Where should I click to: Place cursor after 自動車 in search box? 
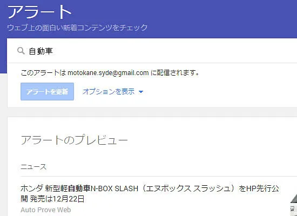click(53, 51)
